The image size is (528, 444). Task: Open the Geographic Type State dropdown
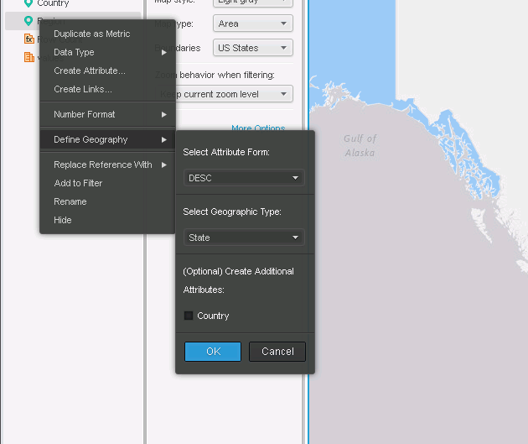click(x=244, y=238)
